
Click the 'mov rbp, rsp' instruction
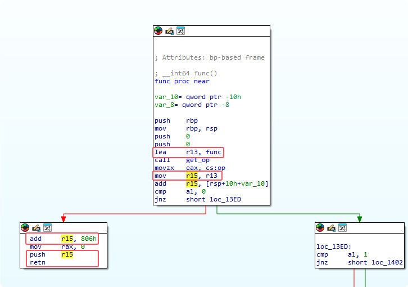[186, 128]
